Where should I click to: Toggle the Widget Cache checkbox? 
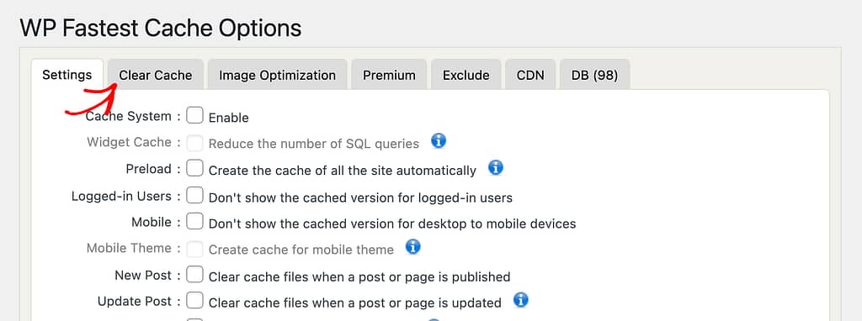point(194,142)
